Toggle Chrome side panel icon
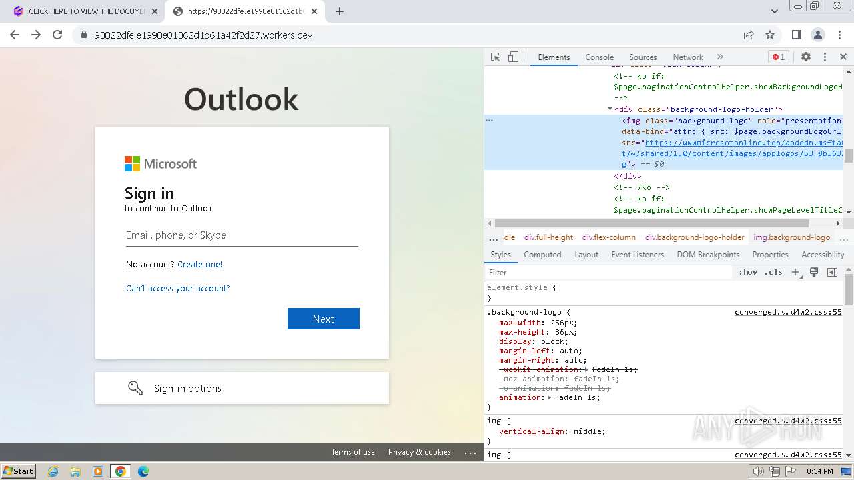Image resolution: width=854 pixels, height=480 pixels. [797, 35]
